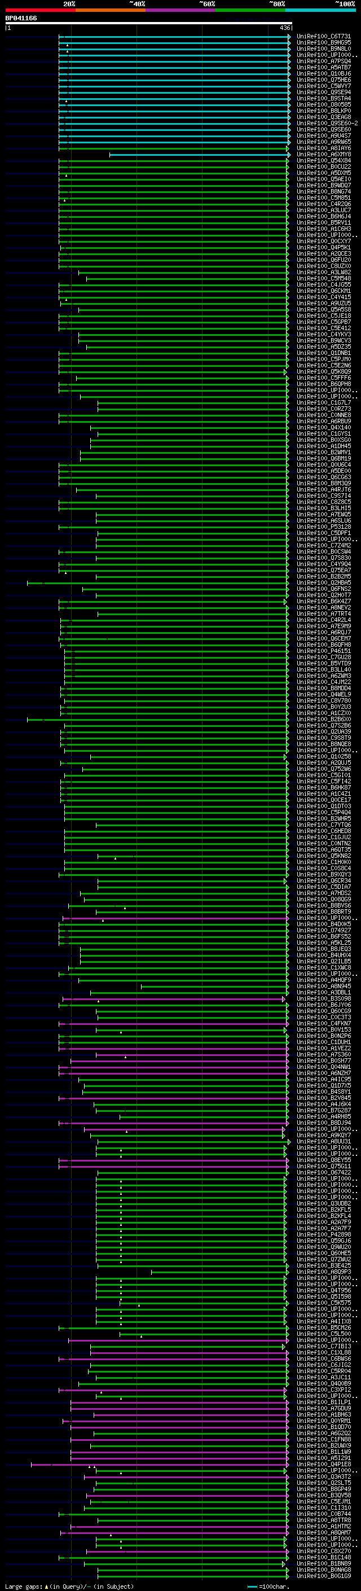Image resolution: width=361 pixels, height=1591 pixels.
Task: Click the BP041166 query name
Action: coord(21,19)
